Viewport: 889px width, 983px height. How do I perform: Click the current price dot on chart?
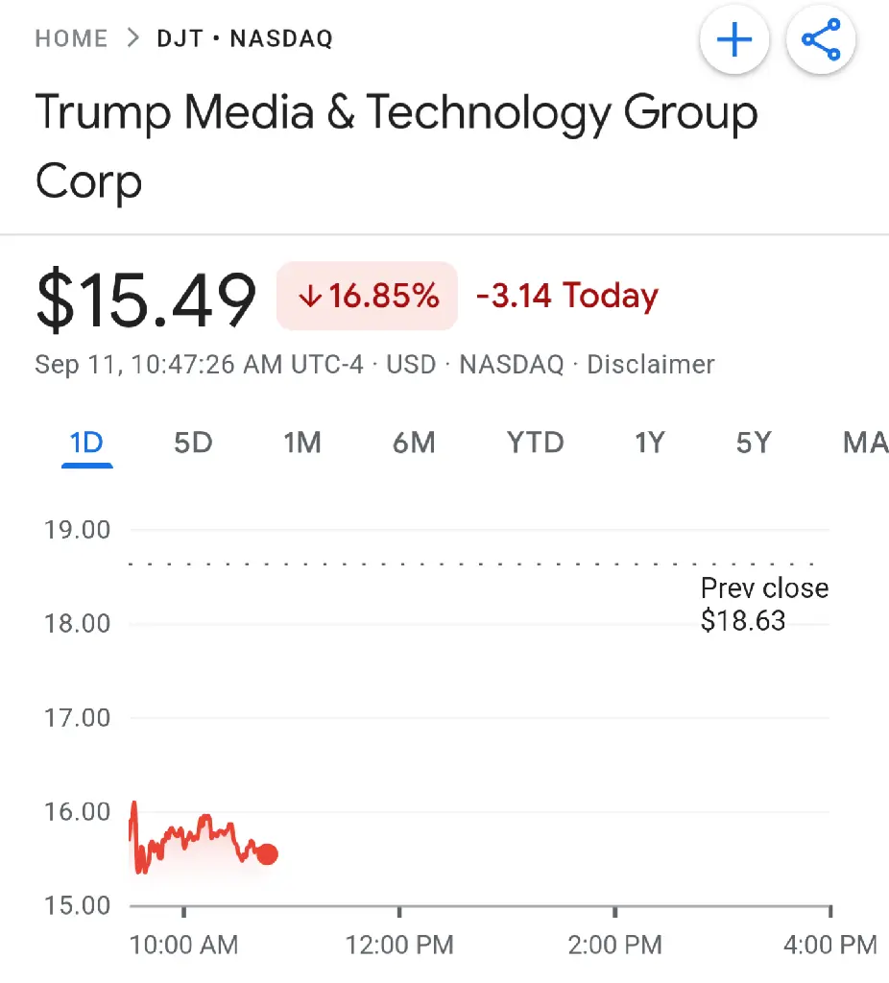tap(268, 853)
